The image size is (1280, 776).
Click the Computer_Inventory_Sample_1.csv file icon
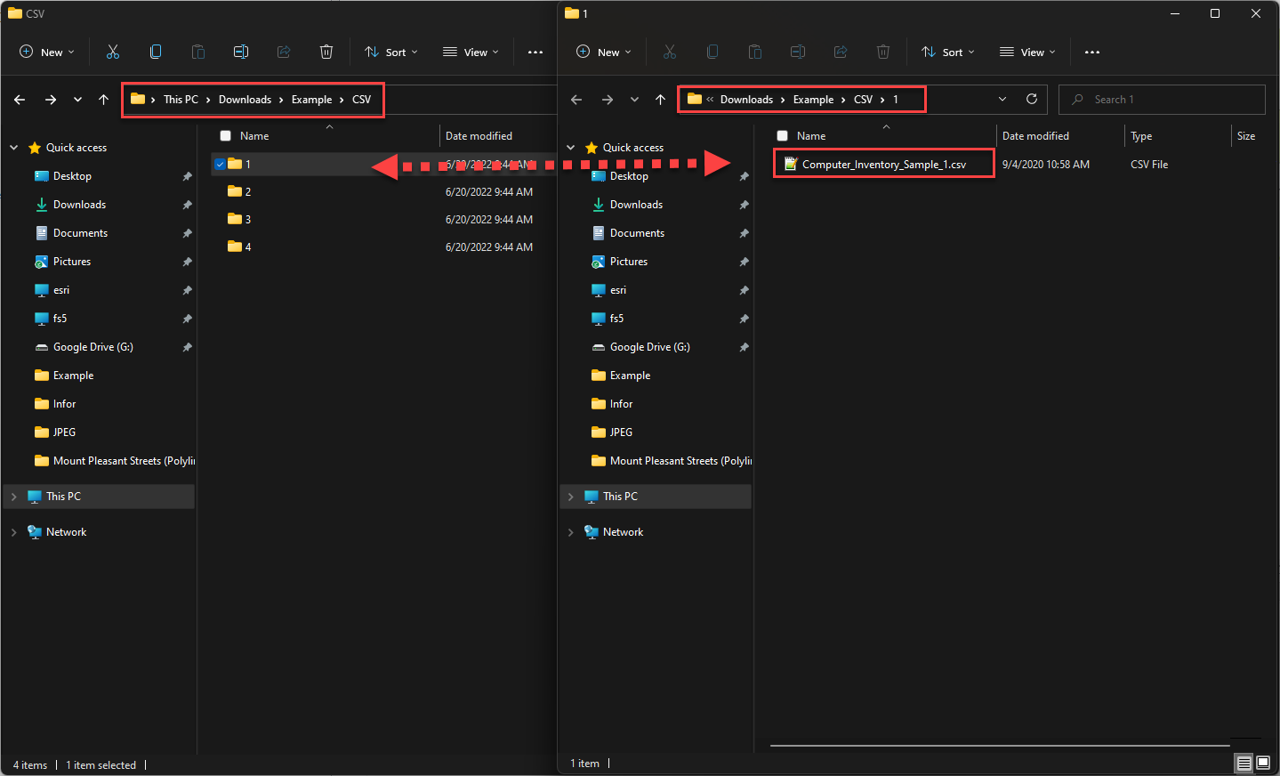tap(791, 164)
